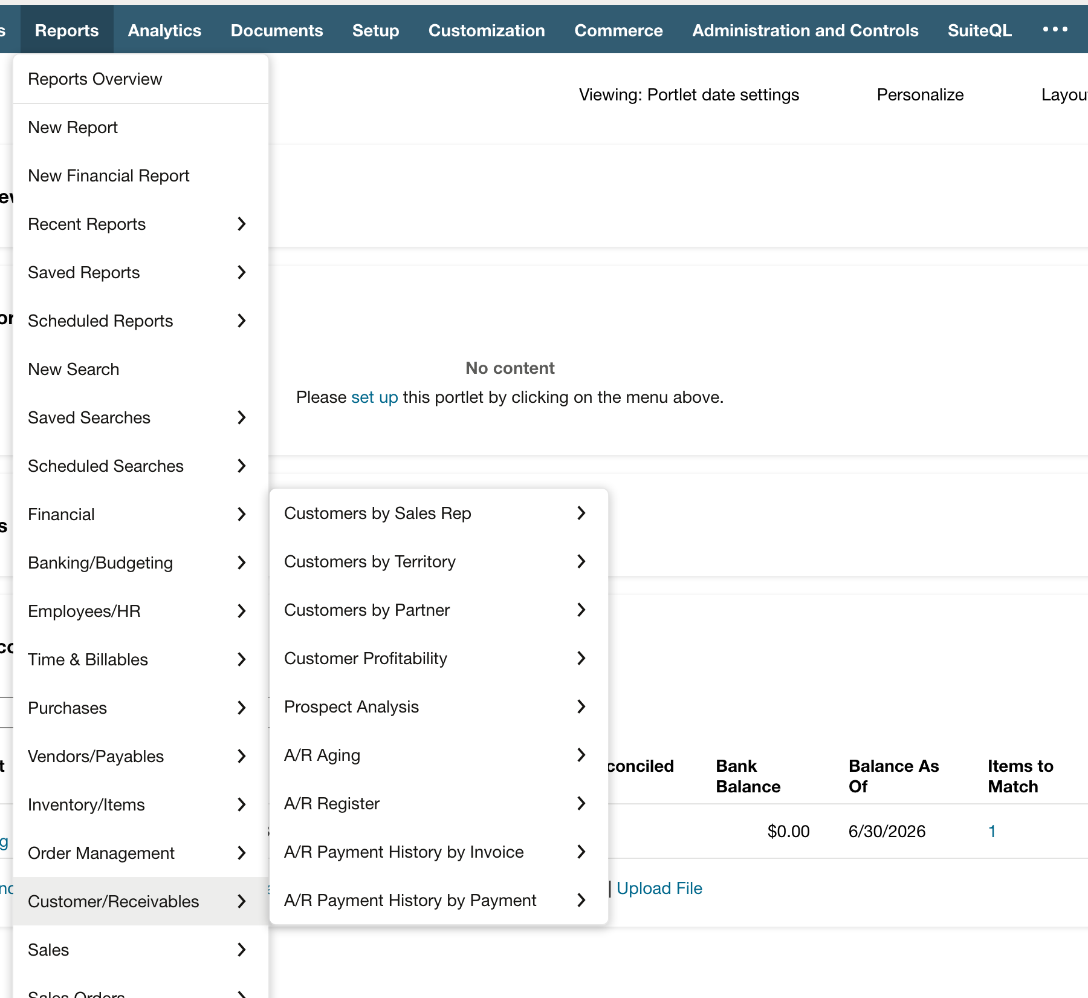Image resolution: width=1088 pixels, height=998 pixels.
Task: Open Administration and Controls menu
Action: [x=805, y=30]
